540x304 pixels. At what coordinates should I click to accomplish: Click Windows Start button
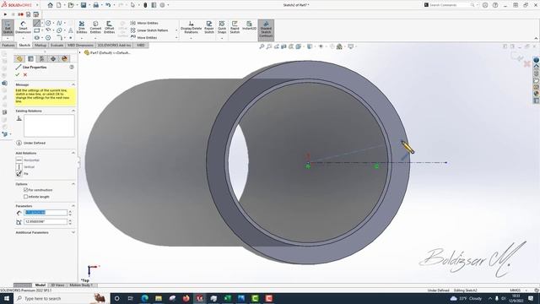[7, 298]
